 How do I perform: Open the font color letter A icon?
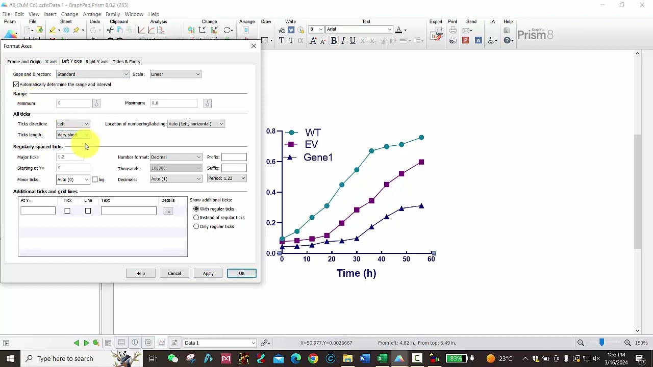(399, 30)
